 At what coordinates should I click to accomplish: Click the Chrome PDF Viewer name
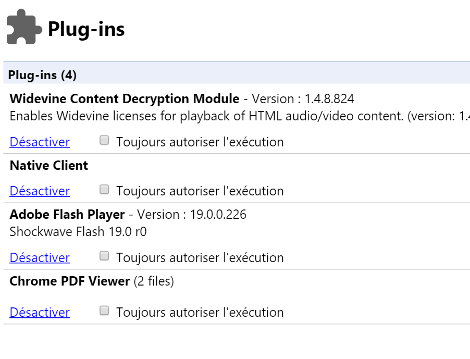pos(69,281)
